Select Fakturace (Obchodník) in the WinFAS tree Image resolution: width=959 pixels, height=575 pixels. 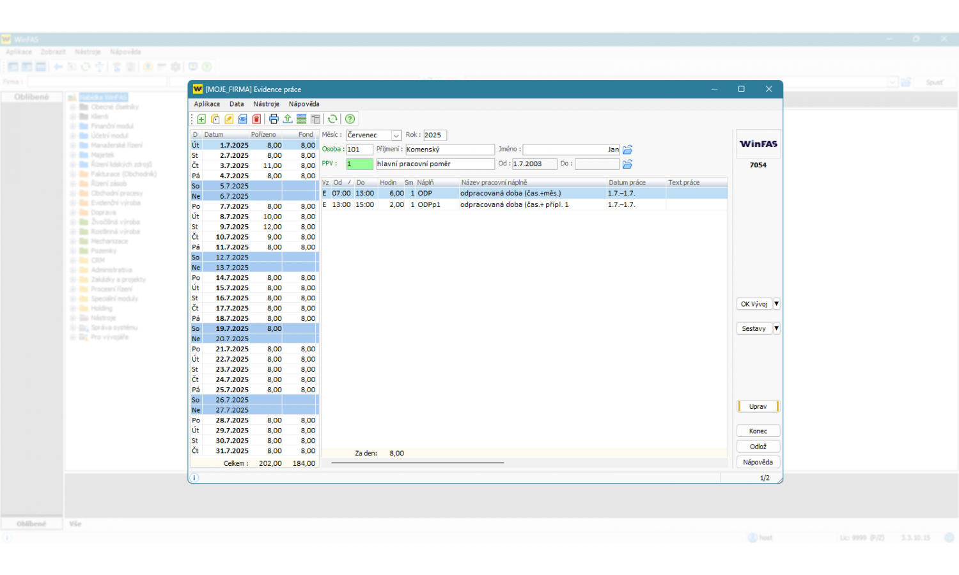[x=123, y=174]
